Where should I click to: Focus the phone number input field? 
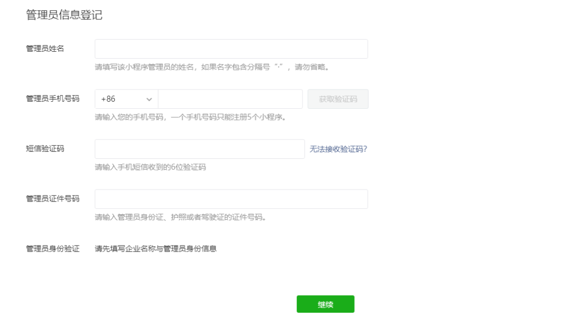230,99
